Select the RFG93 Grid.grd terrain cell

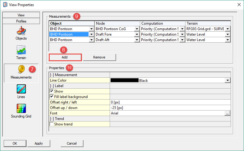(205, 29)
